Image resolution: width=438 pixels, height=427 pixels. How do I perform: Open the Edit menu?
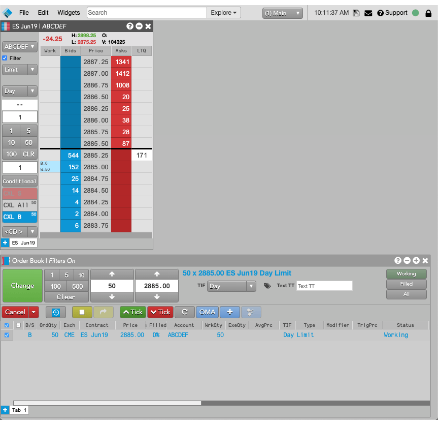(43, 13)
